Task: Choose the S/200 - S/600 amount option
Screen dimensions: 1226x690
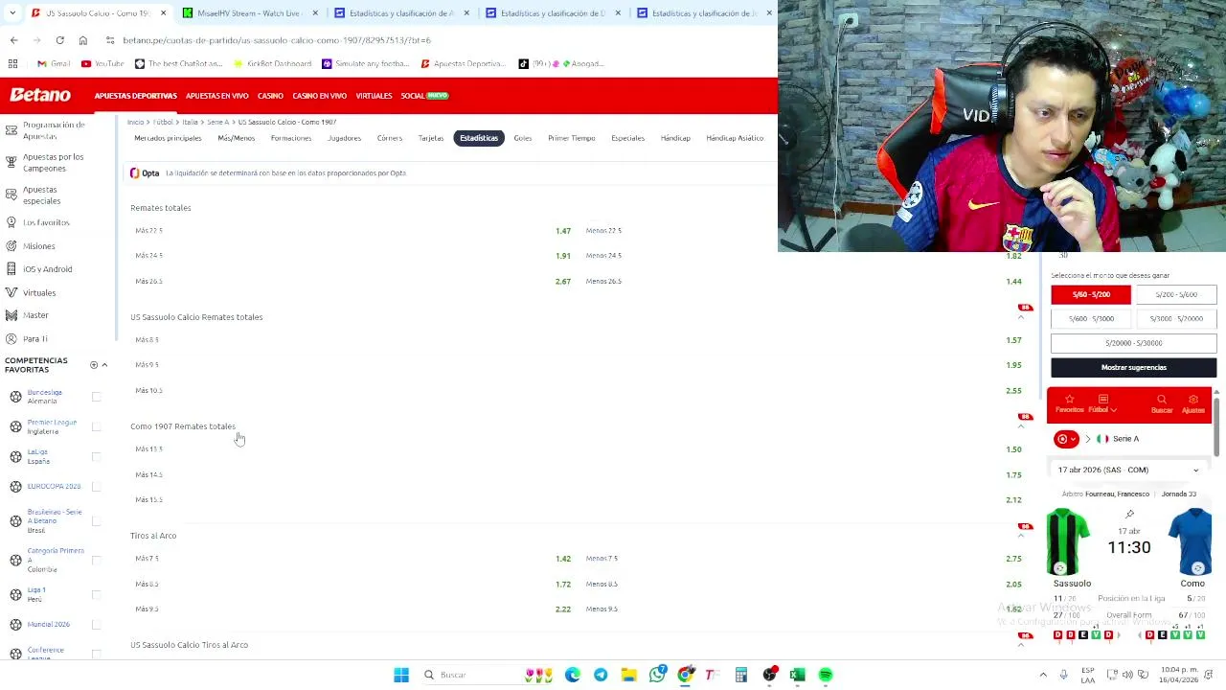Action: [1175, 294]
